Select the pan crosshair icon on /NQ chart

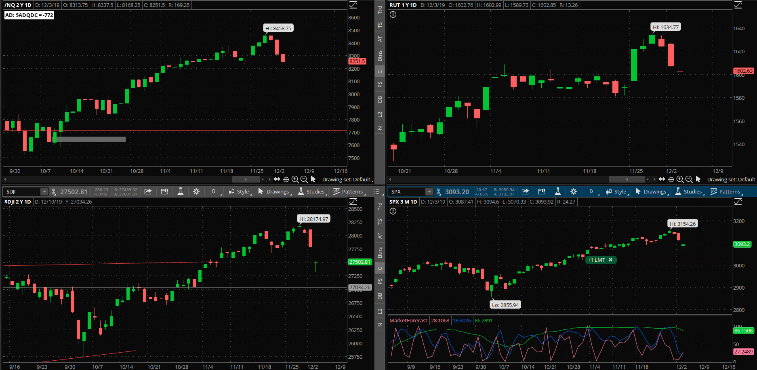pos(286,179)
